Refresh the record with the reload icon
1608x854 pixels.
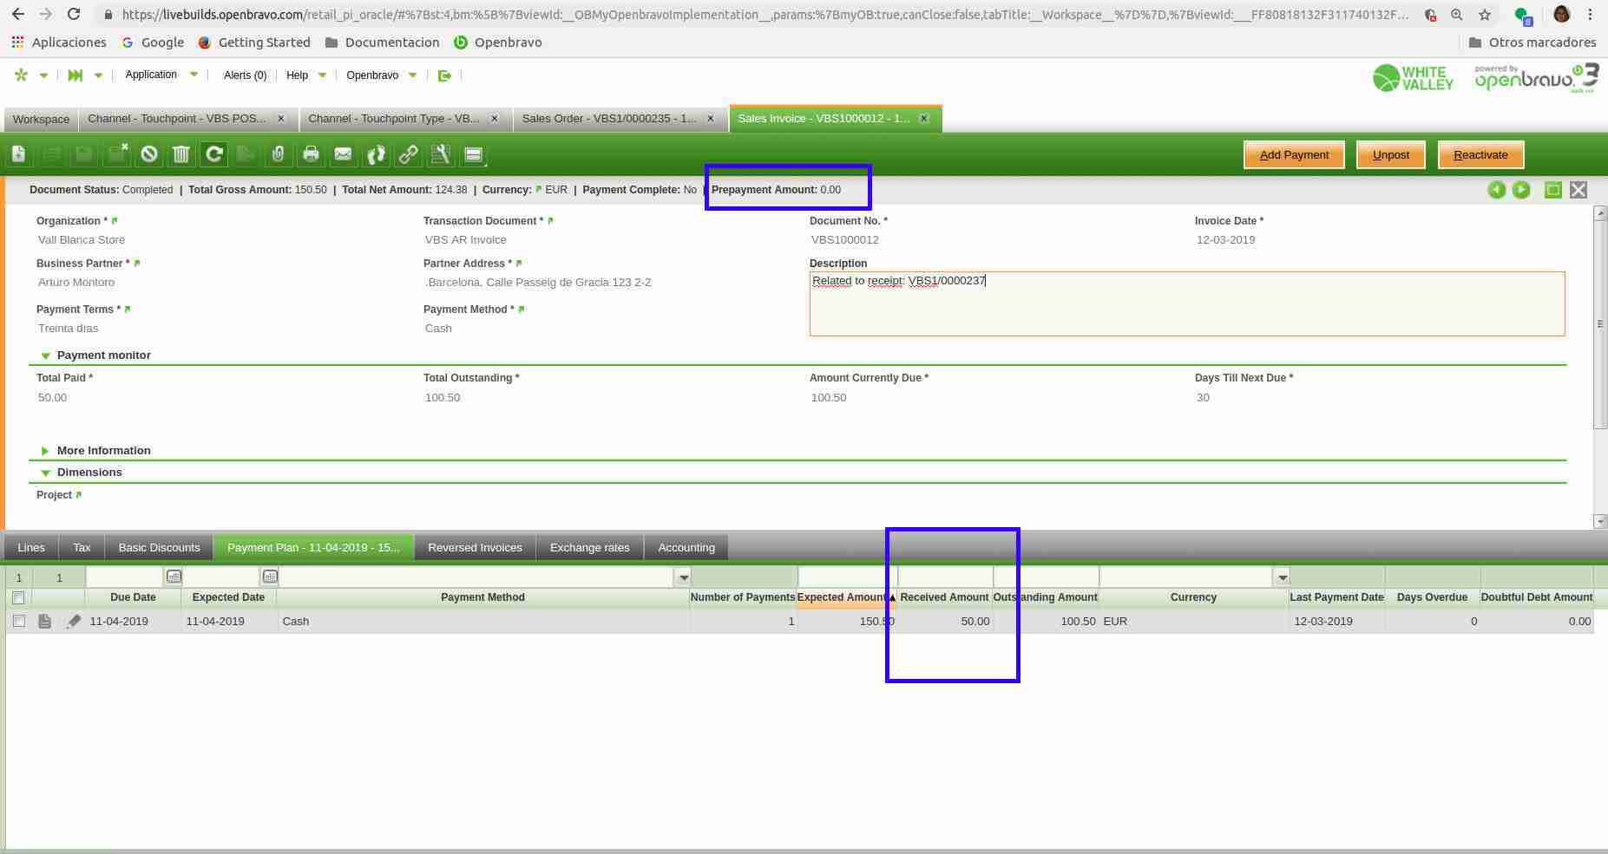pos(213,154)
